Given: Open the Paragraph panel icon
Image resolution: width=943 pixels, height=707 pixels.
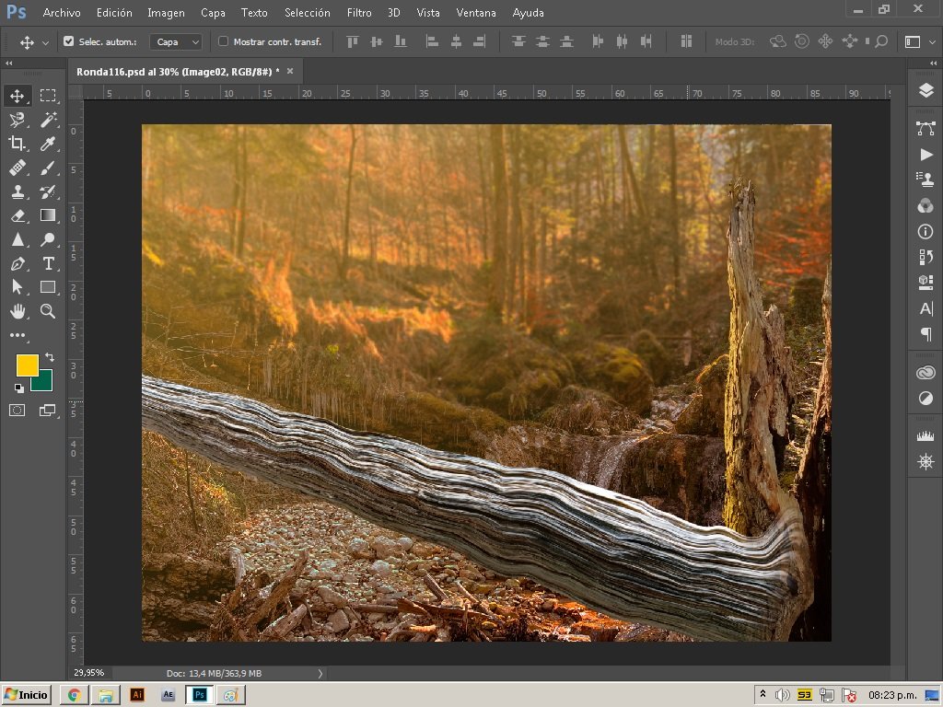Looking at the screenshot, I should pyautogui.click(x=926, y=334).
